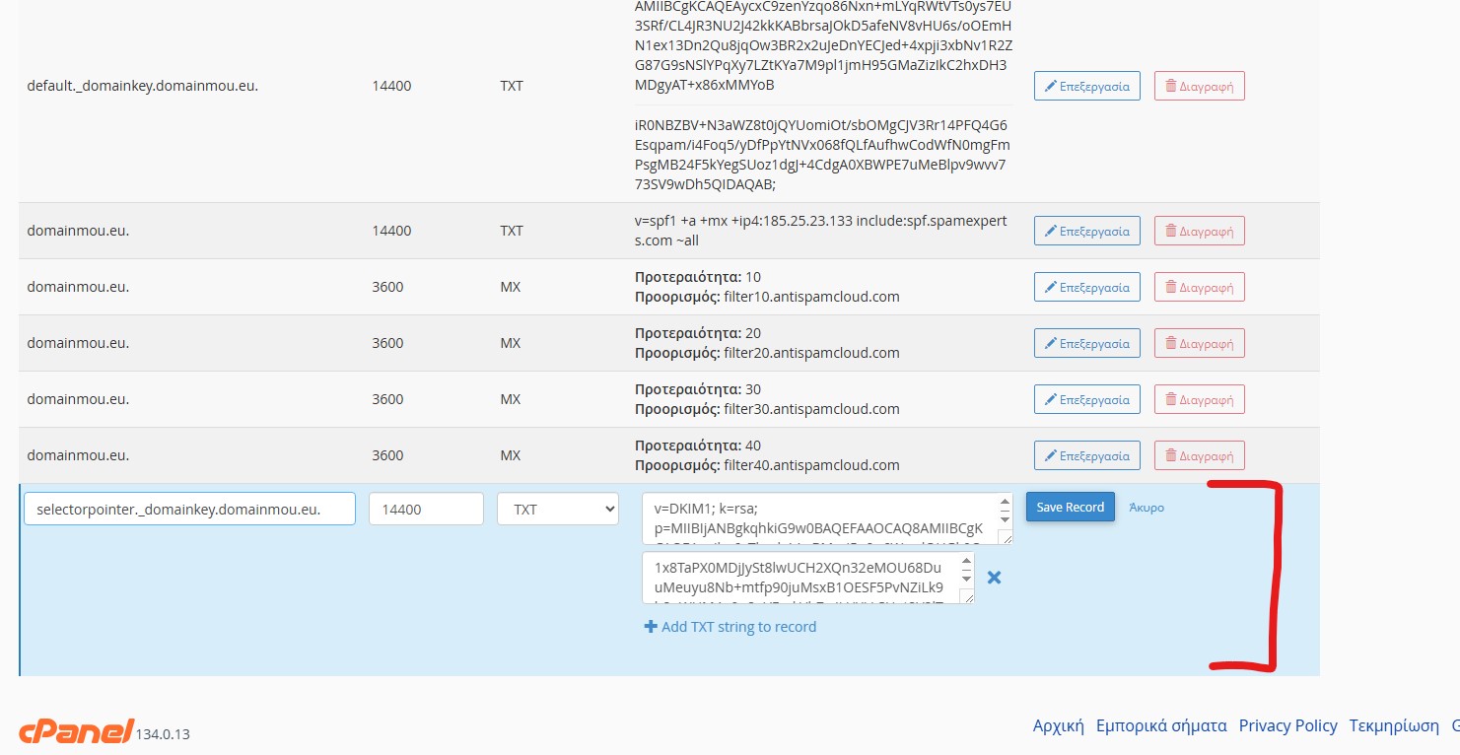Edit the filter10.antispamcloud.com MX record
This screenshot has height=755, width=1460.
coord(1086,287)
